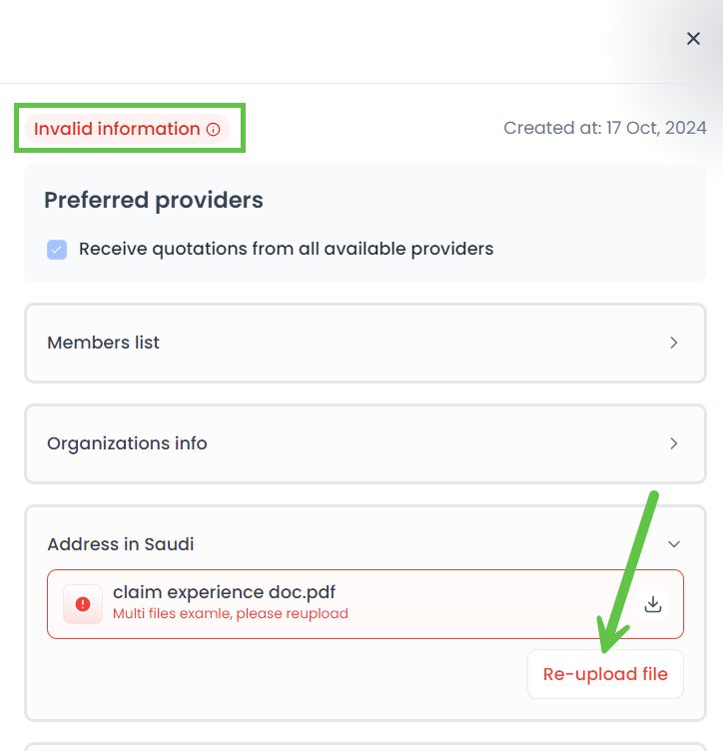
Task: Click the Created at 17 Oct, 2024 text
Action: click(x=604, y=128)
